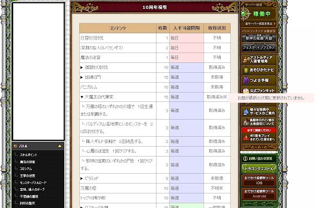
Task: Expand the 試練の門 row
Action: pos(81,77)
